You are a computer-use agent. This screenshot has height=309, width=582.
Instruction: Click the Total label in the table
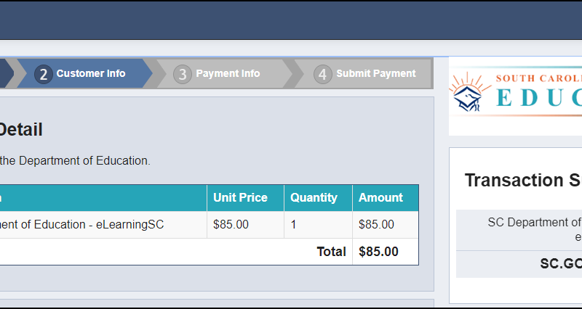click(x=331, y=252)
